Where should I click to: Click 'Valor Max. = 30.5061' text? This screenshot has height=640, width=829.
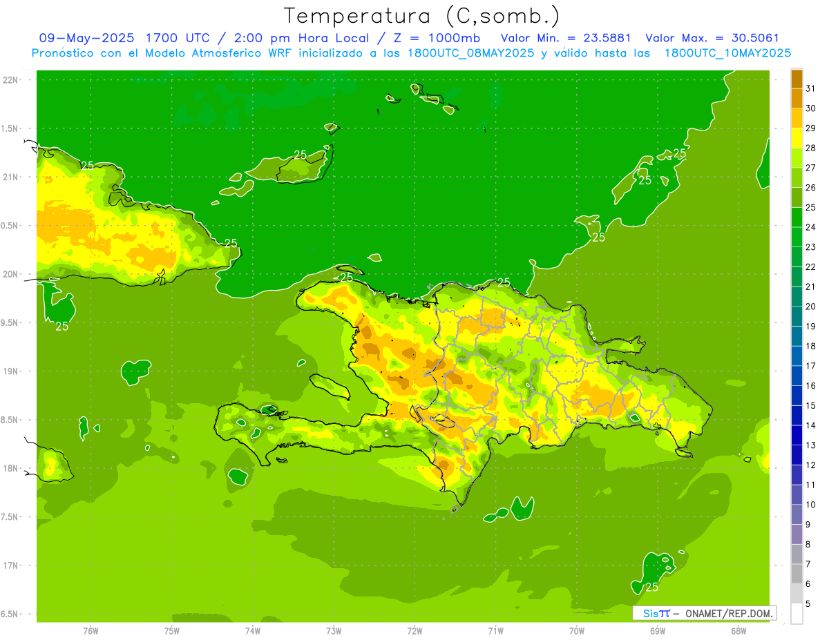click(712, 38)
